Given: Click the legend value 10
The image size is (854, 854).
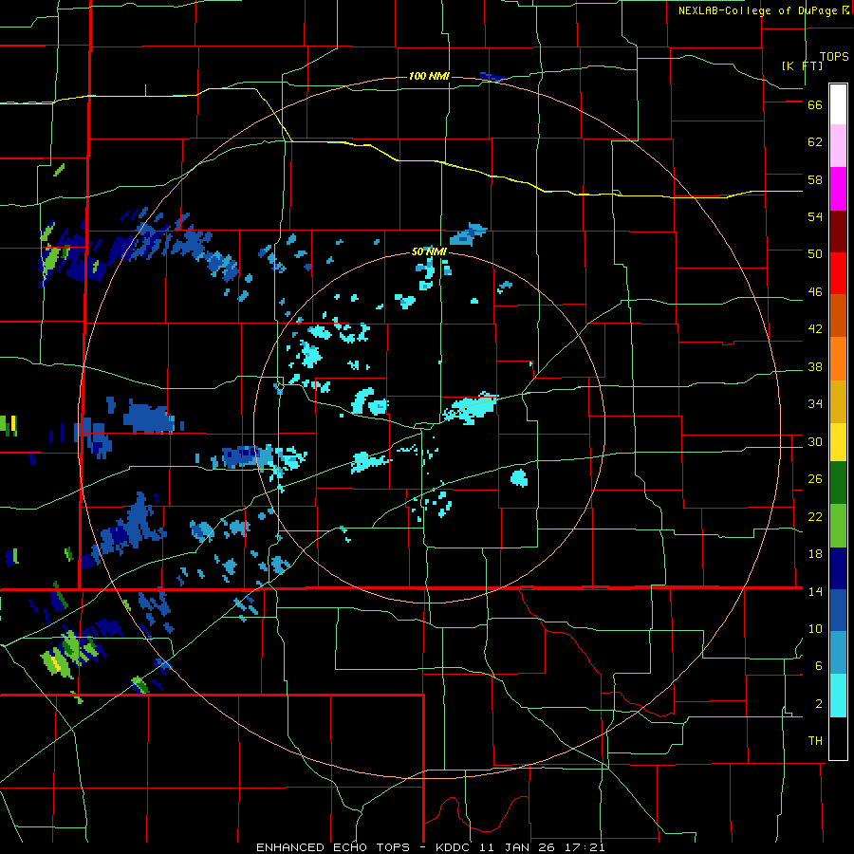Looking at the screenshot, I should tap(815, 629).
